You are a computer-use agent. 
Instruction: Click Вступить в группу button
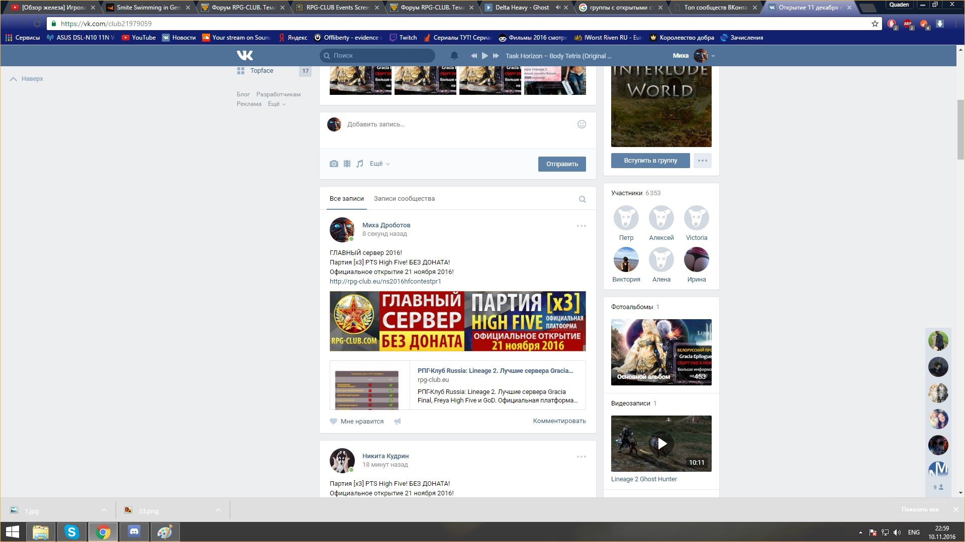[x=650, y=161]
